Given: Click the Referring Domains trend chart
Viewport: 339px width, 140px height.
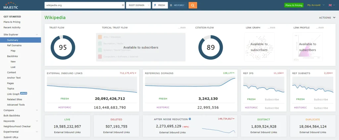Looking at the screenshot, I should click(x=190, y=85).
